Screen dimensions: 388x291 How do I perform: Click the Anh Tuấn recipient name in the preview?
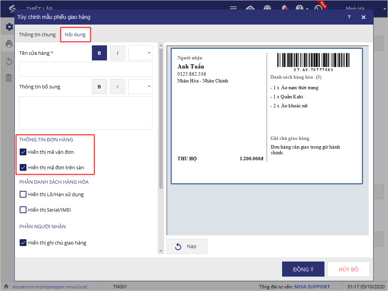pyautogui.click(x=191, y=66)
